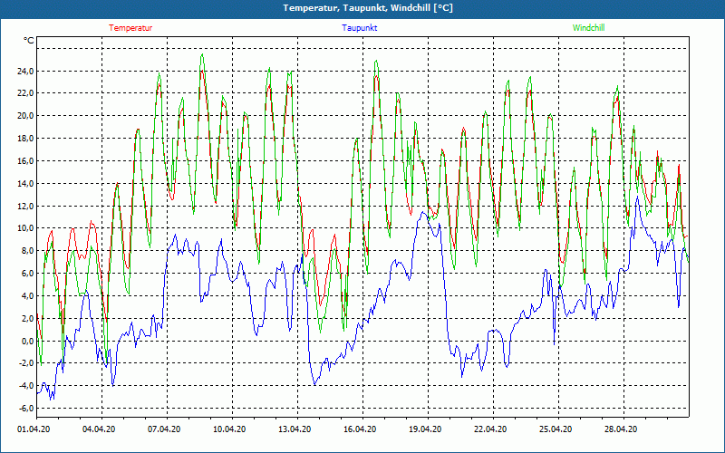Click the 04.04.20 date label
This screenshot has width=725, height=453.
coord(99,429)
